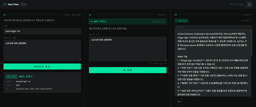Toggle the light/dark theme sun button
Viewport: 256px width, 107px height.
(x=249, y=4)
